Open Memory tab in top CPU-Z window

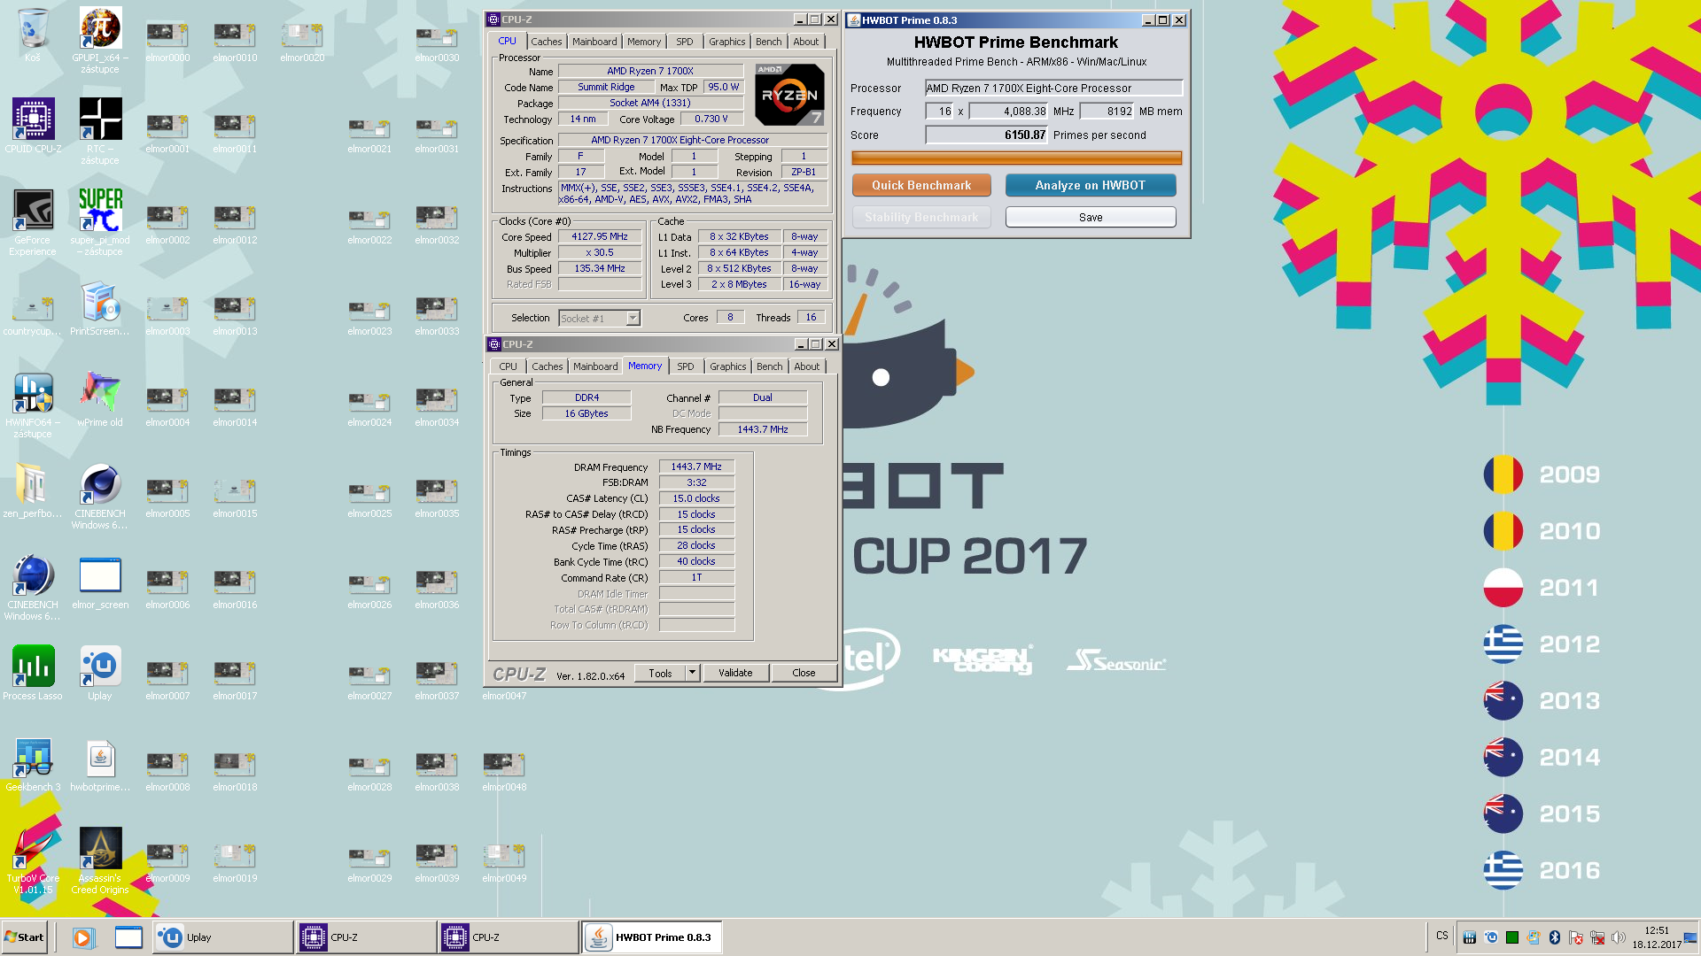tap(643, 42)
